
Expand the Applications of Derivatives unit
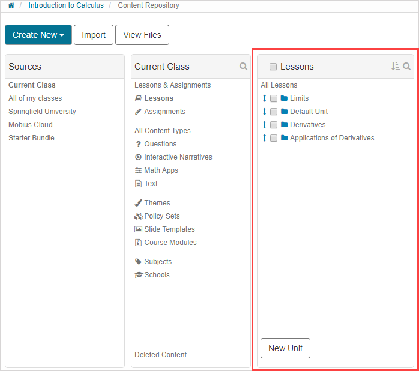[x=331, y=138]
